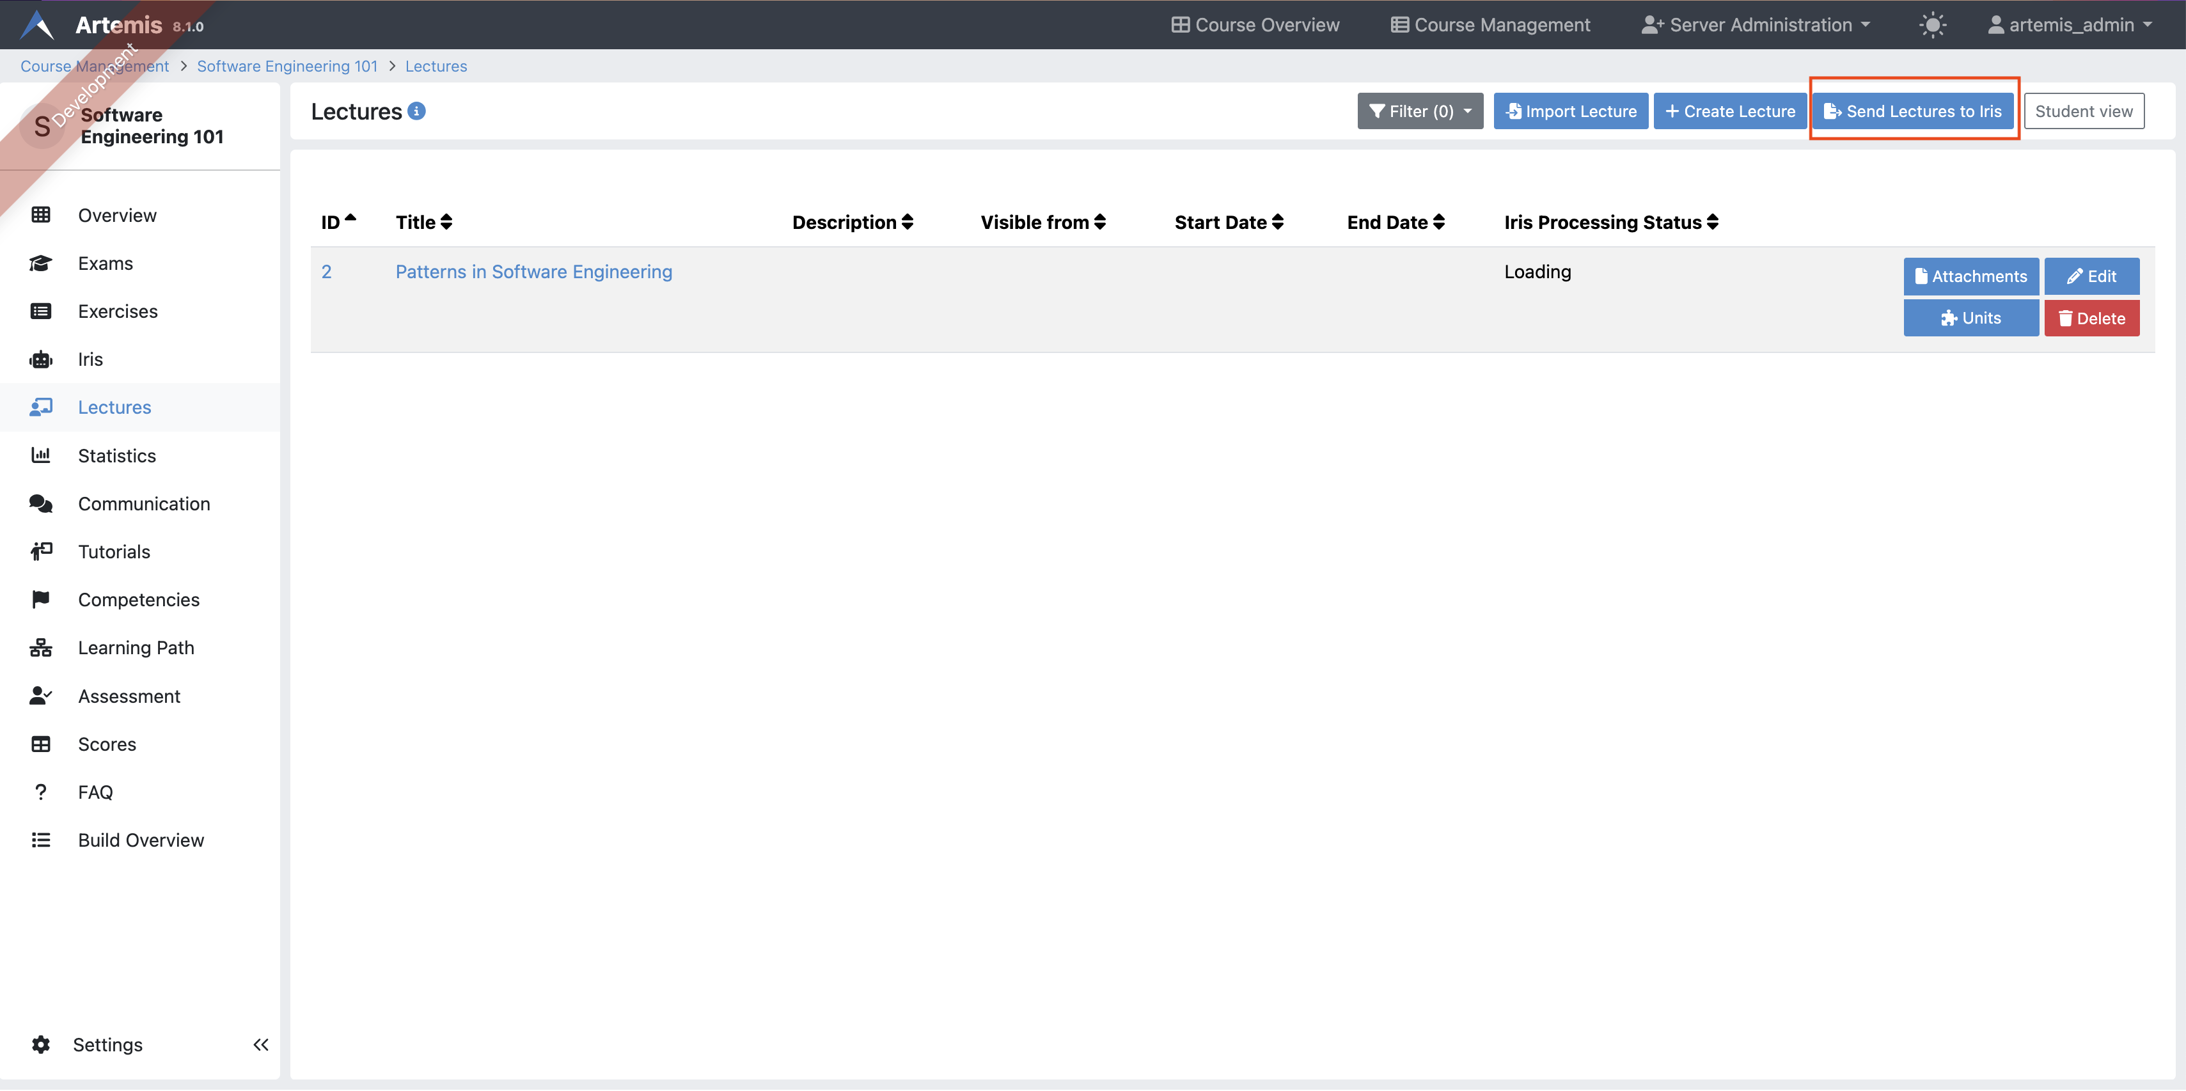This screenshot has height=1091, width=2186.
Task: Click the Competencies flag icon
Action: [41, 600]
